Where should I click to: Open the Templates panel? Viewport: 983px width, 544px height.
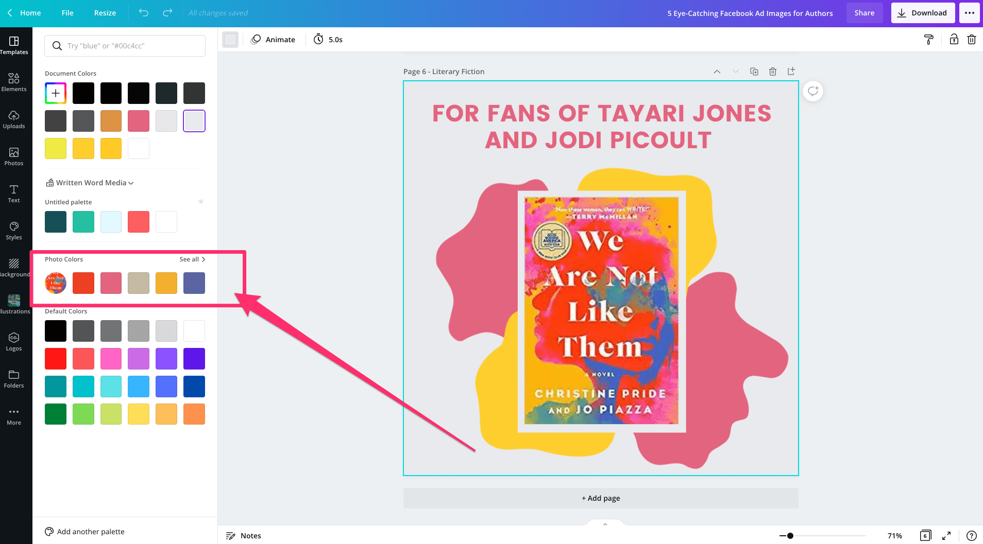coord(14,45)
